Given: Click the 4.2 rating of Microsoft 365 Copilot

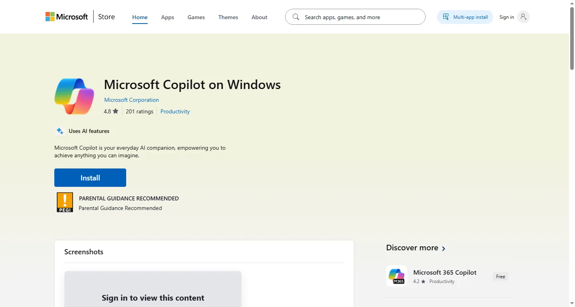Looking at the screenshot, I should tap(419, 281).
